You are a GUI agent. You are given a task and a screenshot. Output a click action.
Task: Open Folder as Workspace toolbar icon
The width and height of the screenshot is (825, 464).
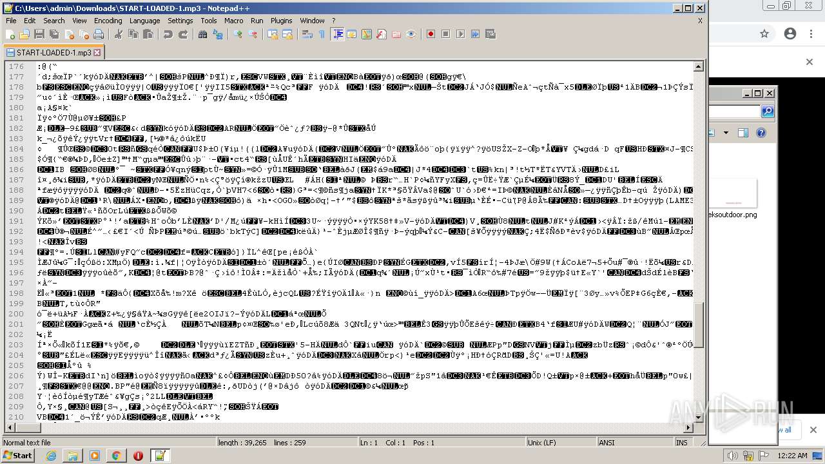(x=396, y=34)
